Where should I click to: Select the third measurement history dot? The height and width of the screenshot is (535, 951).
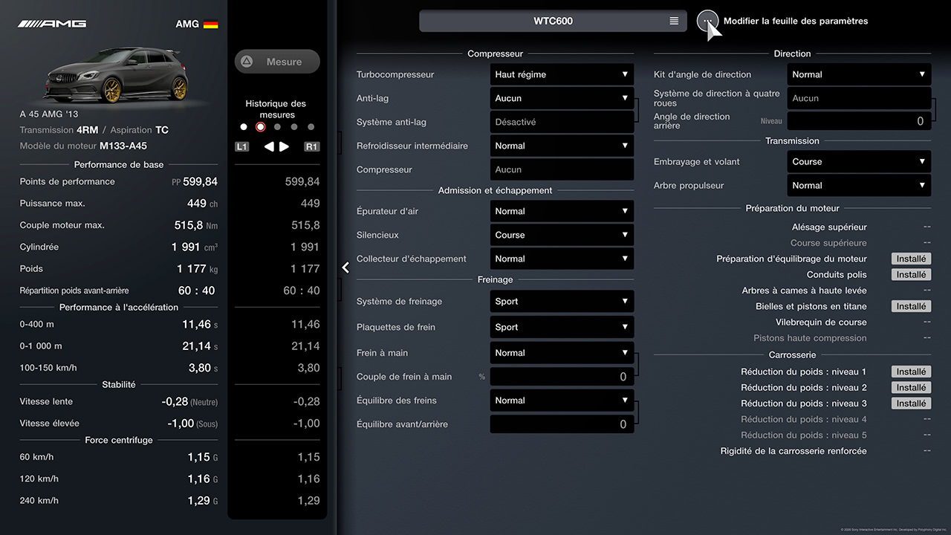(x=277, y=127)
